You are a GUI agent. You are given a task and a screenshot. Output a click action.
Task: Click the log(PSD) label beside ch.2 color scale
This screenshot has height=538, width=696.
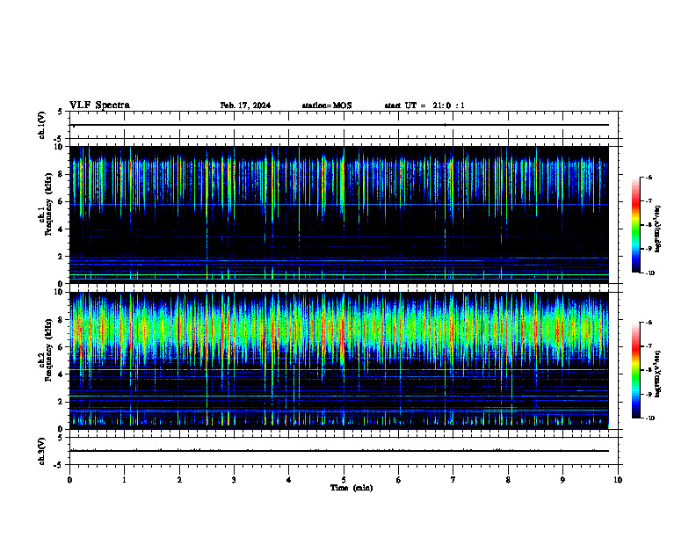point(657,374)
